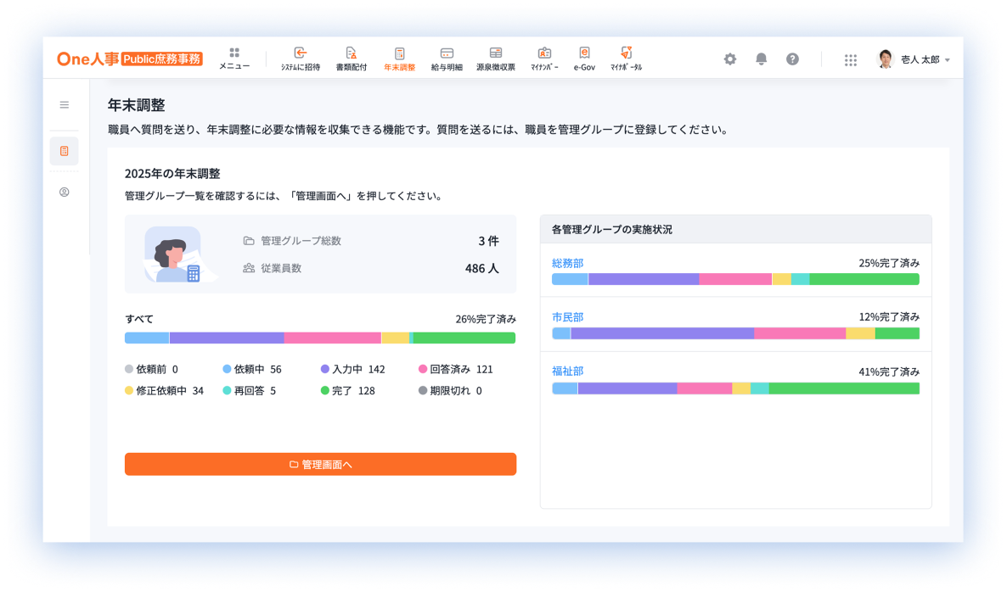
Task: Click the 12%完了済み text for 市民部
Action: point(889,317)
